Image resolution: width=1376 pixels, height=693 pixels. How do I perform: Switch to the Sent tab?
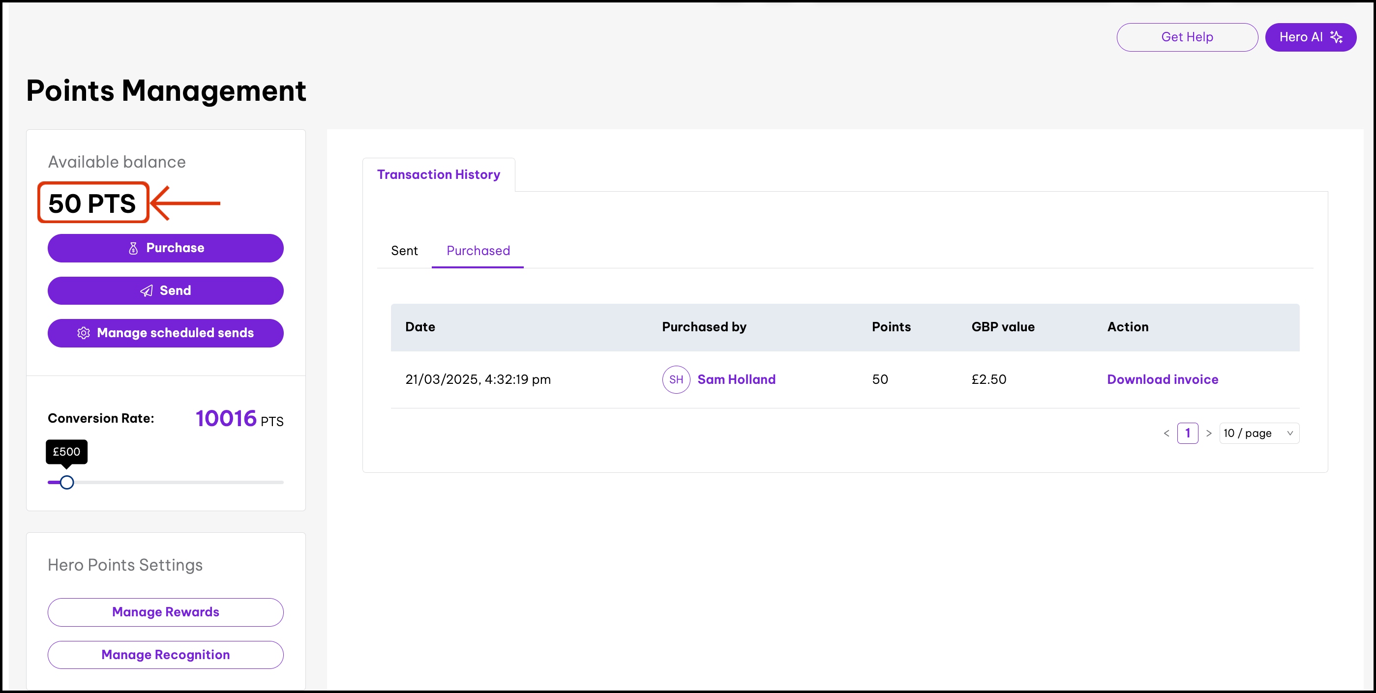coord(404,251)
